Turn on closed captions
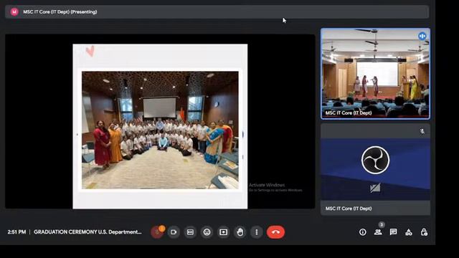 190,232
